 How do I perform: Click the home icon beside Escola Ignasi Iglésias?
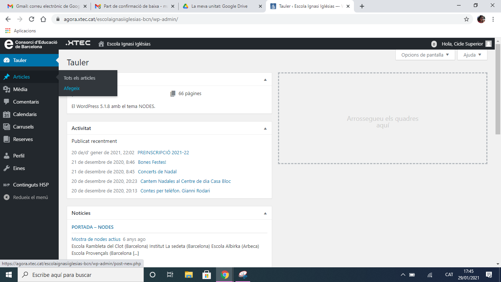pyautogui.click(x=101, y=44)
